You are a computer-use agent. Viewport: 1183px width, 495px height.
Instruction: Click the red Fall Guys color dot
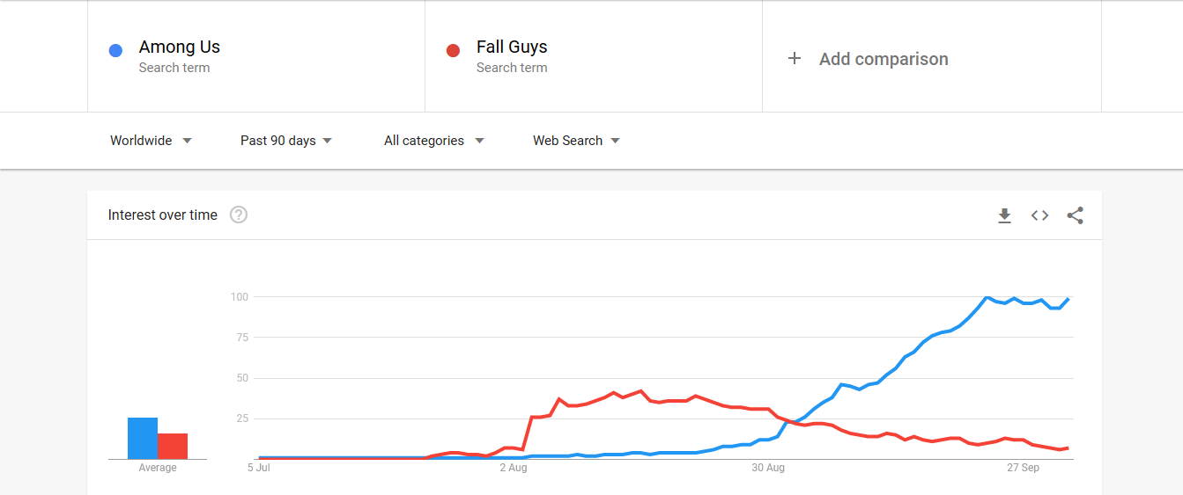click(453, 50)
